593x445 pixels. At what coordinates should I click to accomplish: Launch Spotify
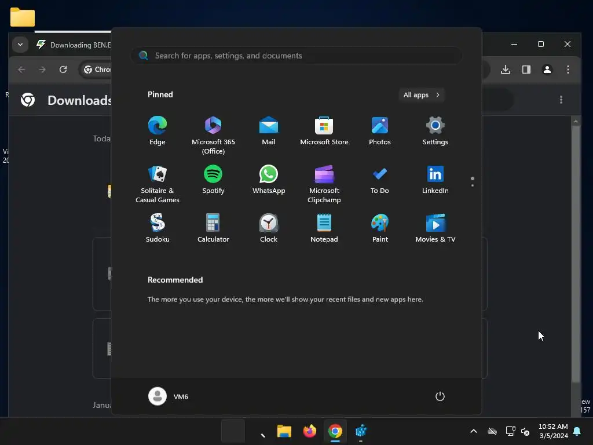[213, 180]
